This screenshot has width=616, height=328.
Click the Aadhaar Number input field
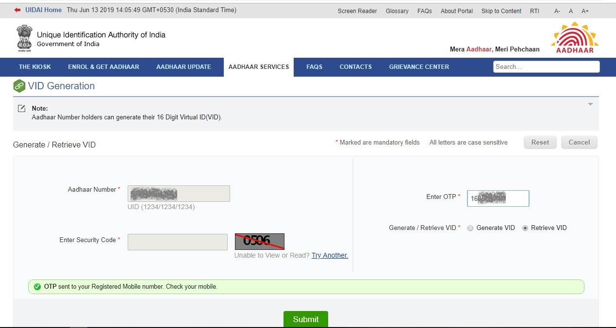pyautogui.click(x=179, y=194)
